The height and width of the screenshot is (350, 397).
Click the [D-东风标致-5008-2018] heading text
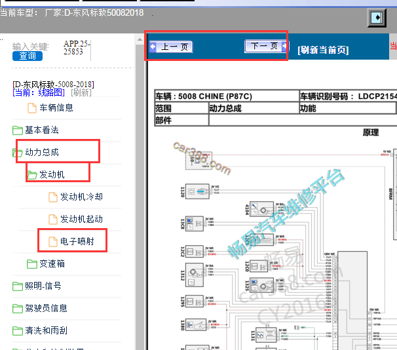click(x=54, y=84)
